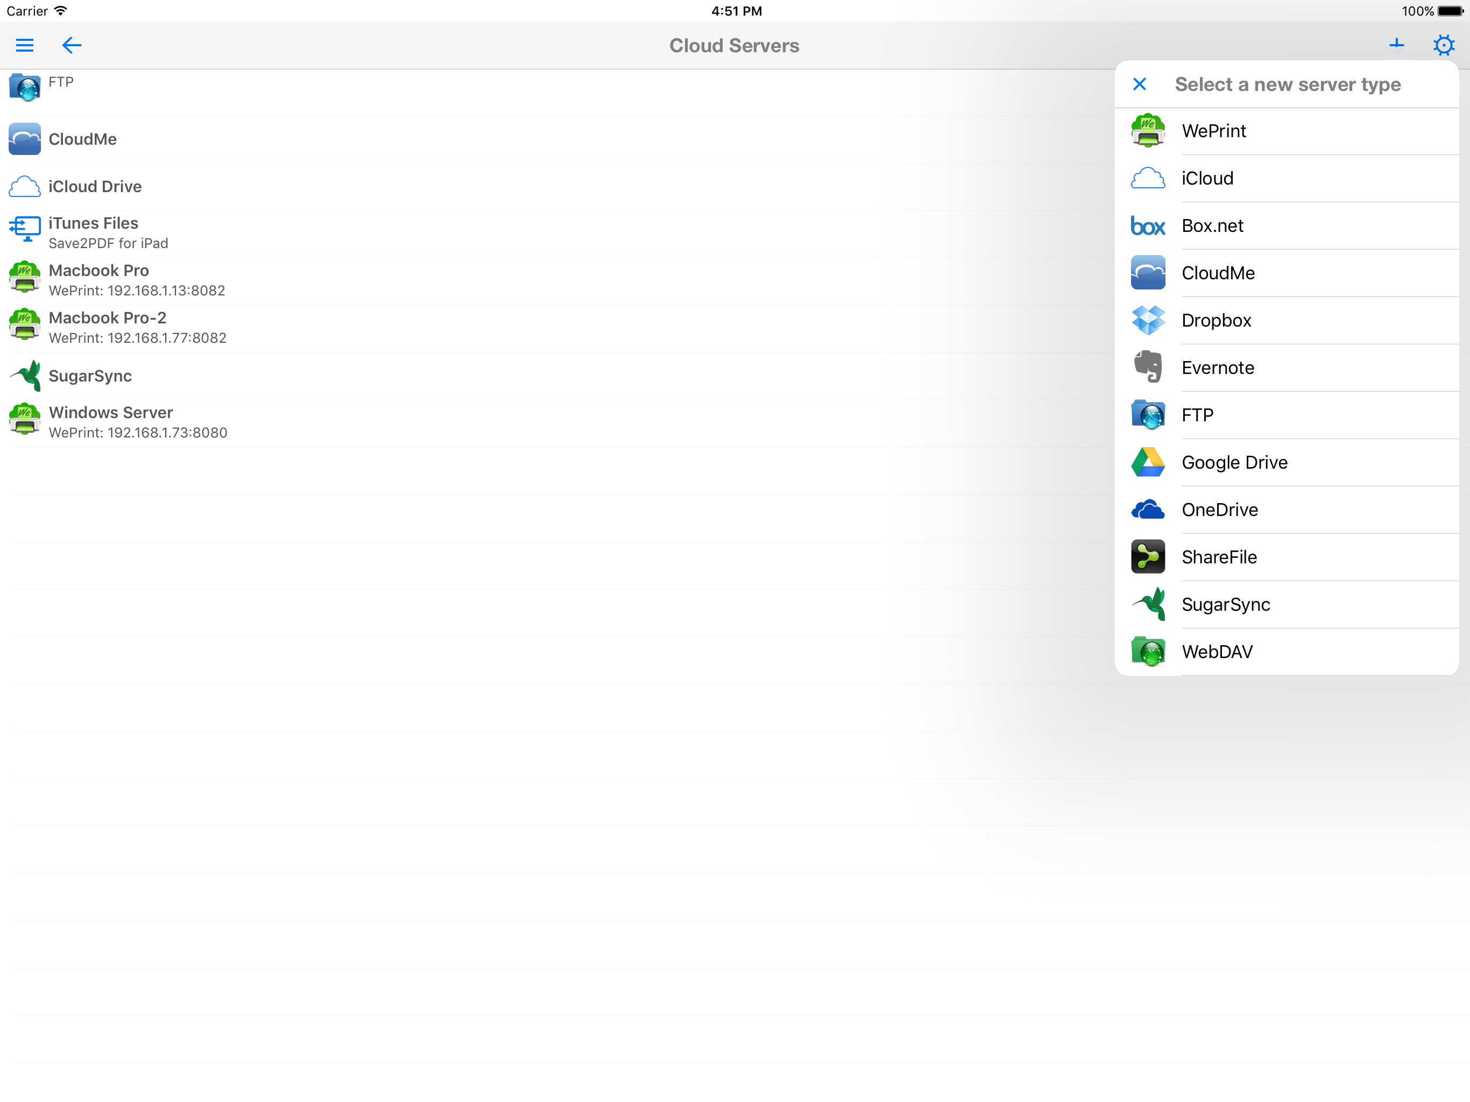
Task: Close the server type popover
Action: [1139, 84]
